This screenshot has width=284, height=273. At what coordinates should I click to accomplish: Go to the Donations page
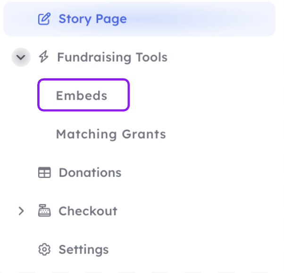(90, 173)
